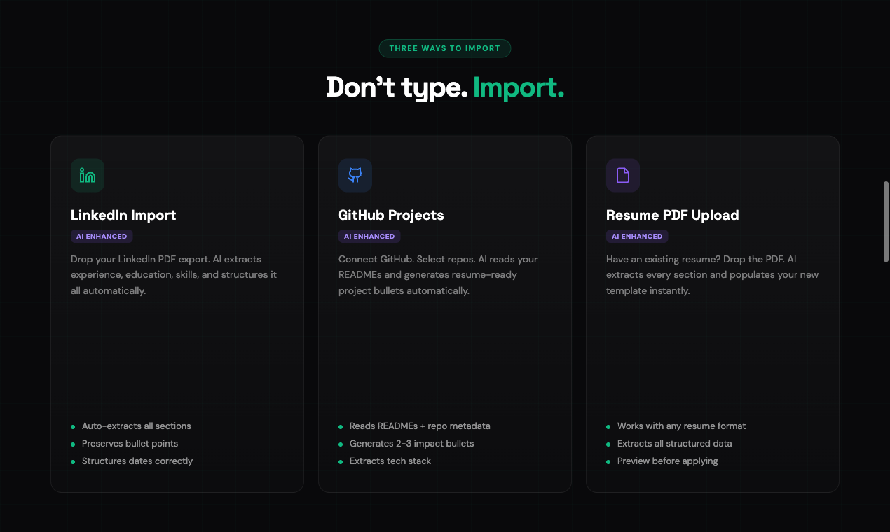
Task: Select the LinkedIn Import card title
Action: pos(123,215)
